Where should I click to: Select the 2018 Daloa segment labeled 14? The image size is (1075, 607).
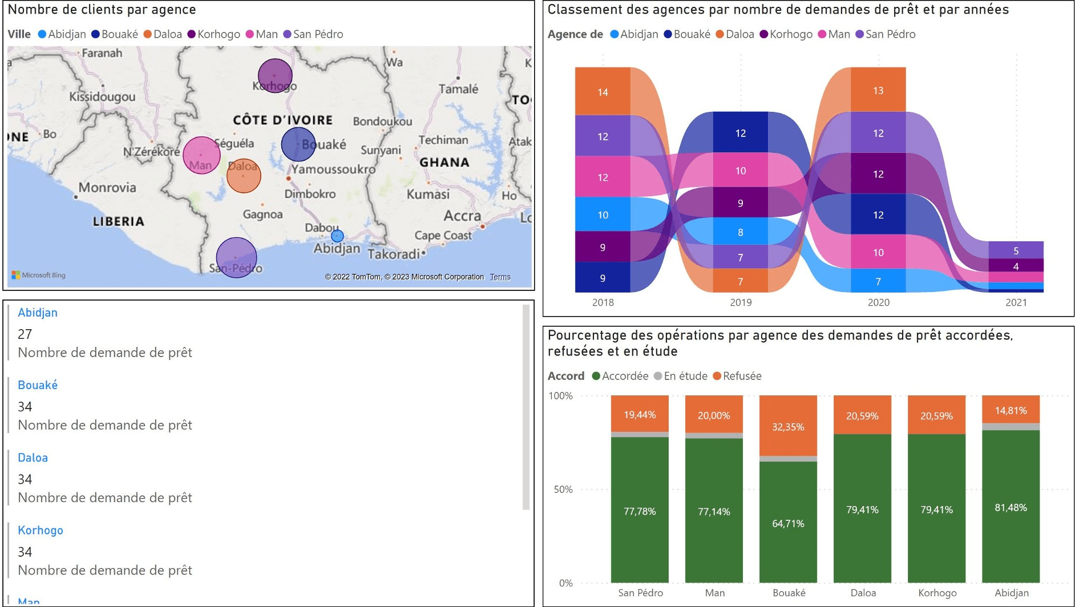coord(603,91)
